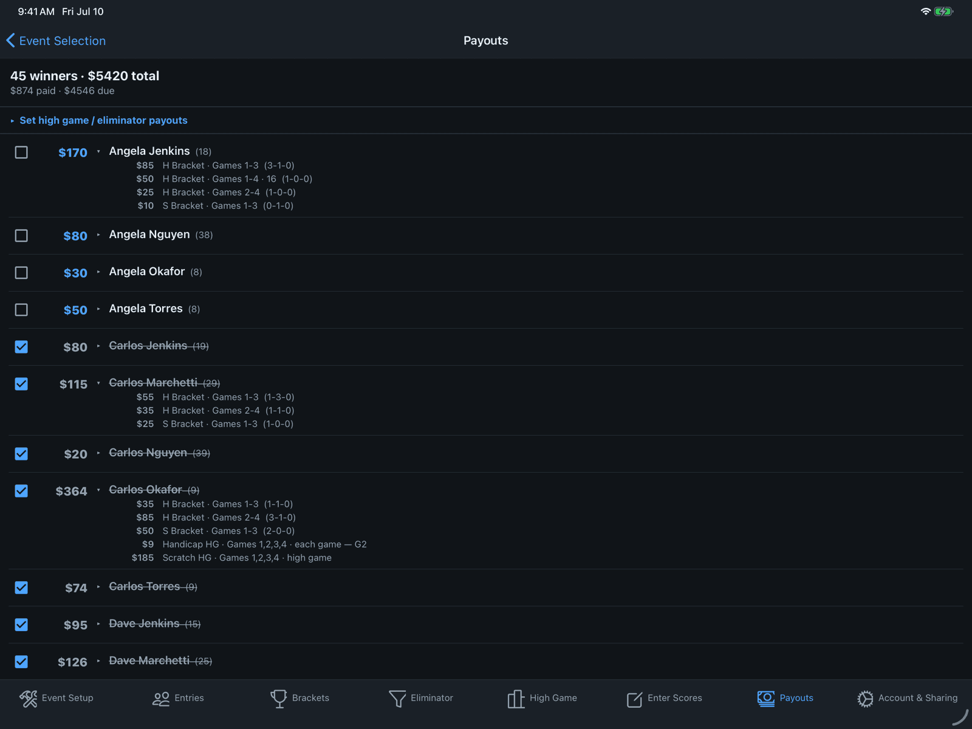The height and width of the screenshot is (729, 972).
Task: Expand Angela Torres payout details
Action: point(98,309)
